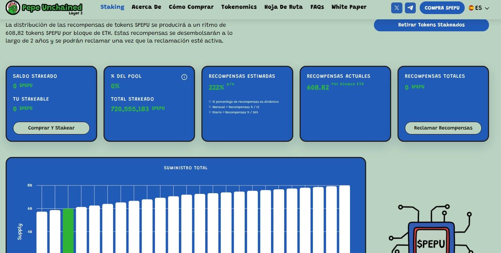Click the RECOMPENSAS ACTUALES heading
Viewport: 501px width, 253px height.
pyautogui.click(x=339, y=76)
